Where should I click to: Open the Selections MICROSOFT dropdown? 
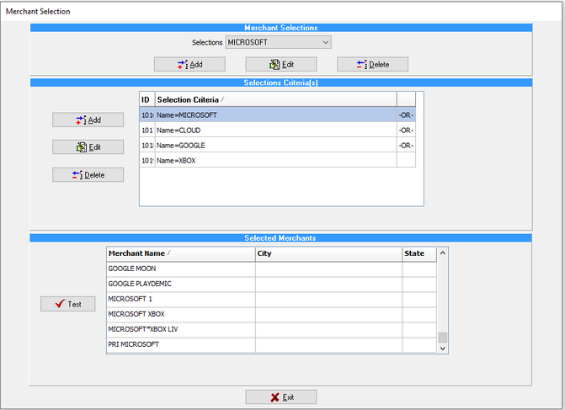click(x=278, y=42)
